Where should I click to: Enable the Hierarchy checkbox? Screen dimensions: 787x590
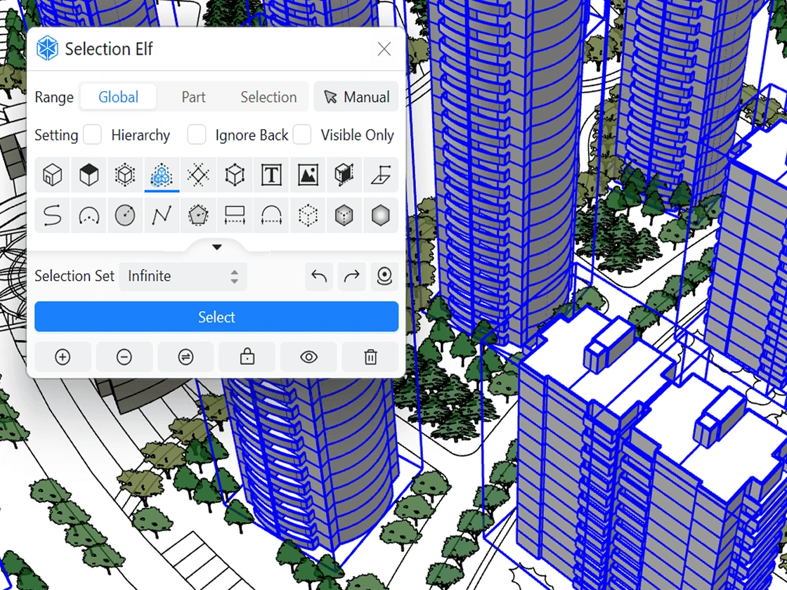92,135
